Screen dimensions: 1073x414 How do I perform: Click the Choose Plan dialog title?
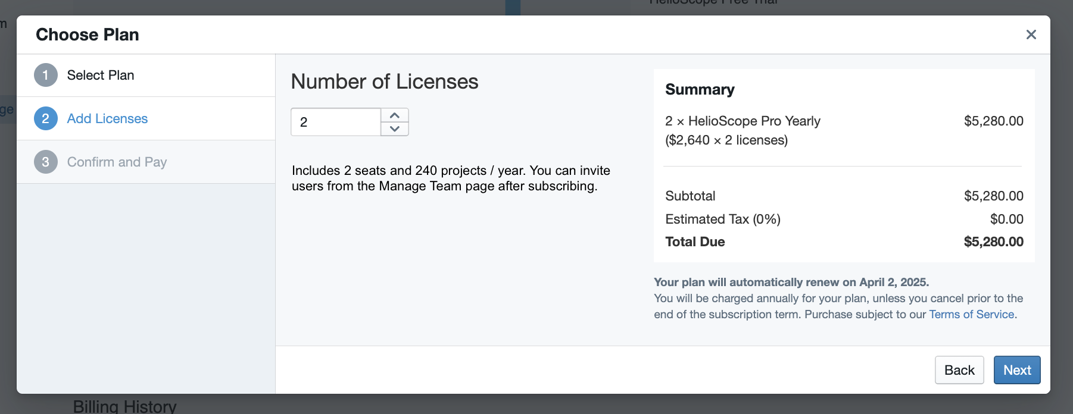88,34
